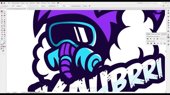Select the Type tool
The width and height of the screenshot is (170, 95).
pos(2,18)
